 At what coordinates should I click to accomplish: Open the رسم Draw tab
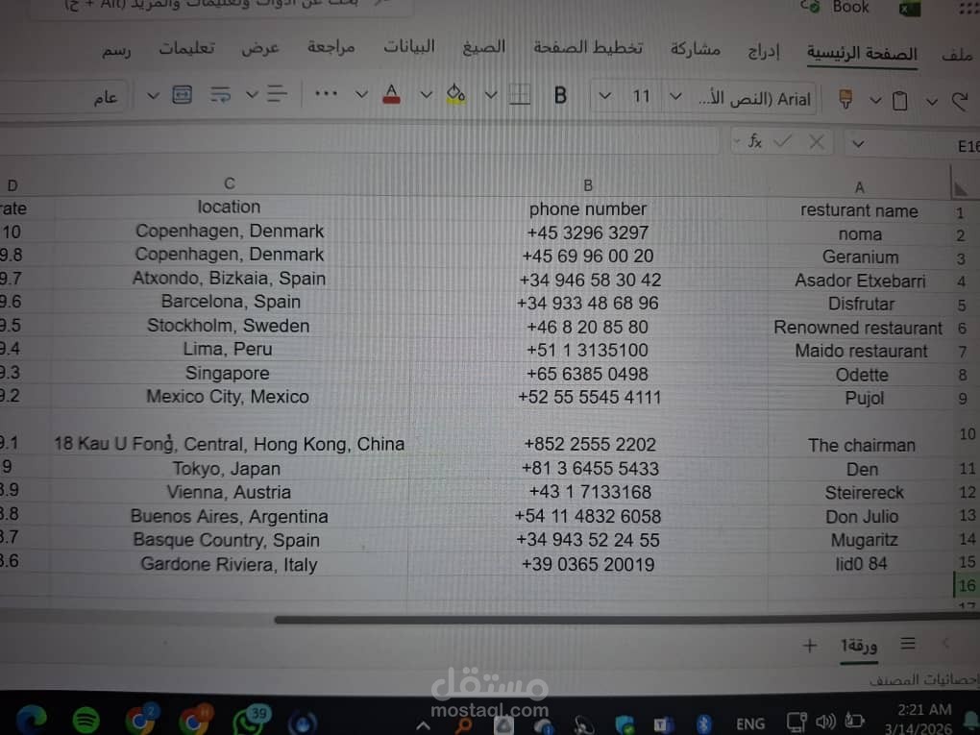(116, 50)
